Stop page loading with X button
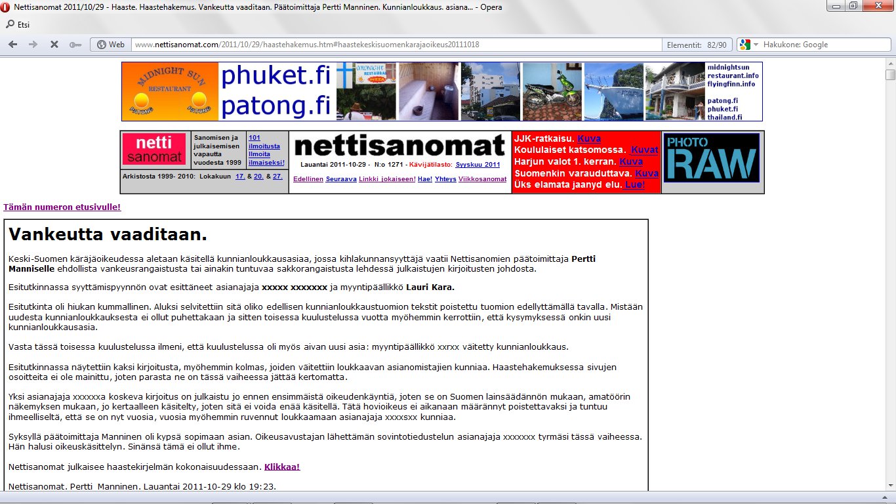Viewport: 896px width, 504px height. pyautogui.click(x=54, y=45)
